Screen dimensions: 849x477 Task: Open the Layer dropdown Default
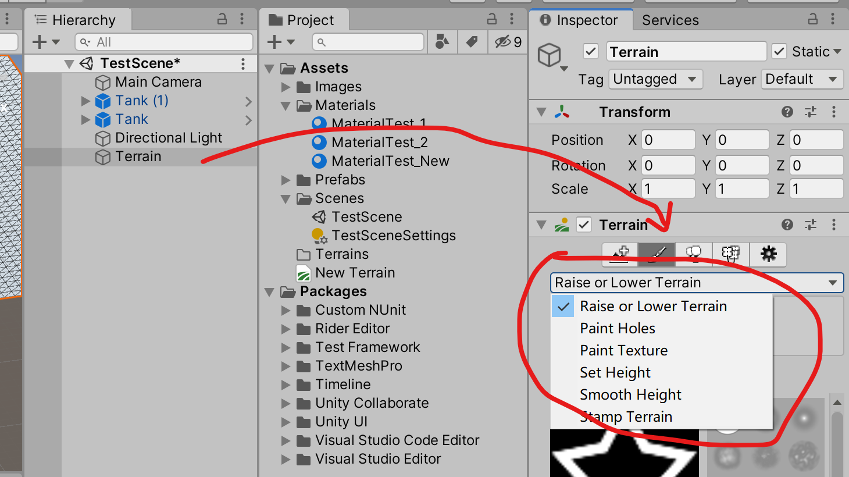(x=802, y=79)
